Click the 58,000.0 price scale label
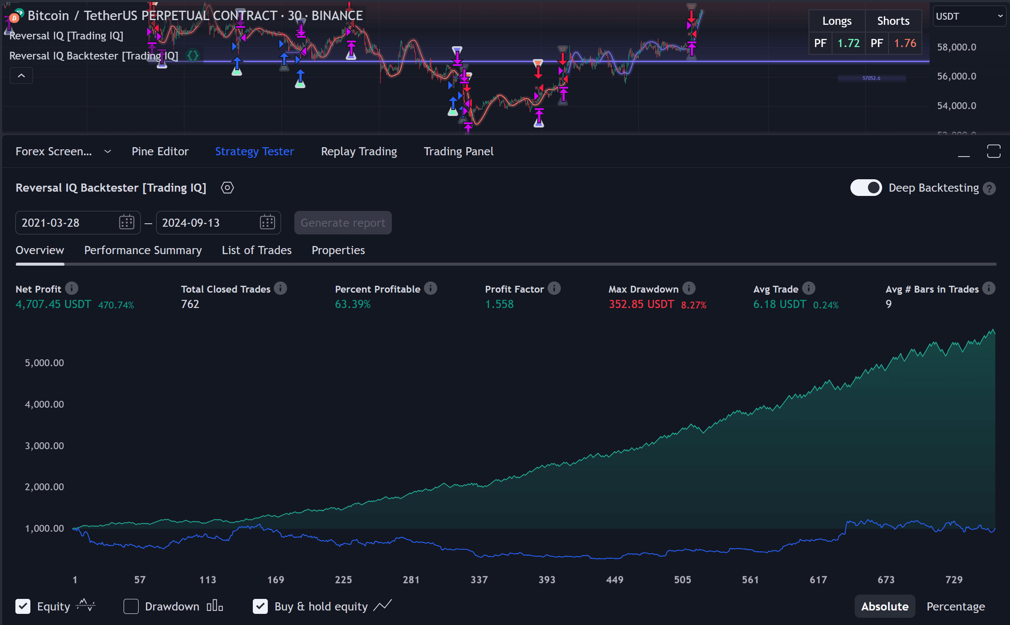This screenshot has width=1010, height=625. pyautogui.click(x=957, y=47)
